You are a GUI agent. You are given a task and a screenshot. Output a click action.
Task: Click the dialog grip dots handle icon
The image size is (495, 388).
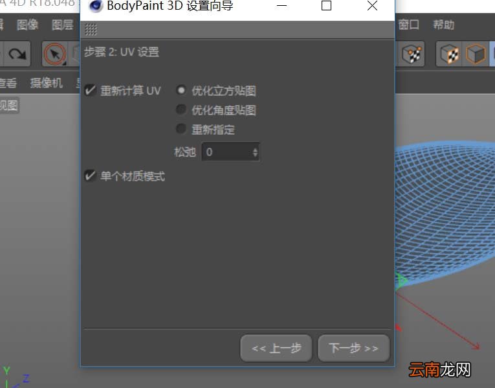tap(91, 30)
